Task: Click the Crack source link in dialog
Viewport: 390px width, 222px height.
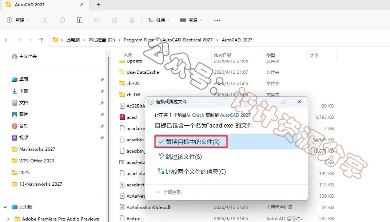Action: [x=198, y=115]
